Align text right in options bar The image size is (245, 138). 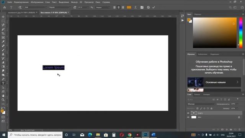click(x=123, y=7)
